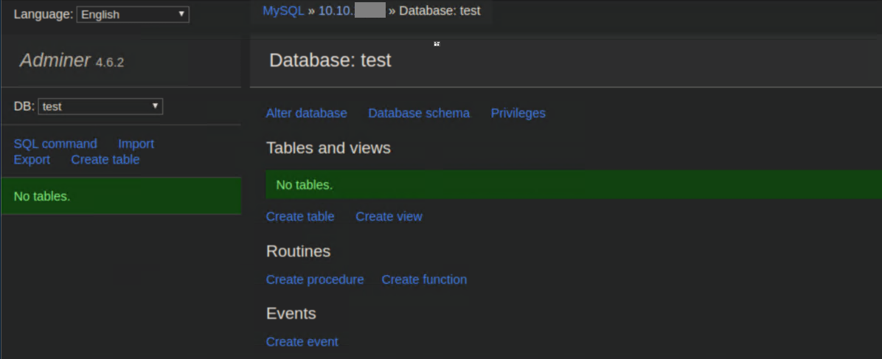Click the Import link in sidebar
The width and height of the screenshot is (882, 359).
click(136, 144)
